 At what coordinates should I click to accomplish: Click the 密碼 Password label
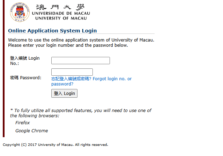[25, 77]
